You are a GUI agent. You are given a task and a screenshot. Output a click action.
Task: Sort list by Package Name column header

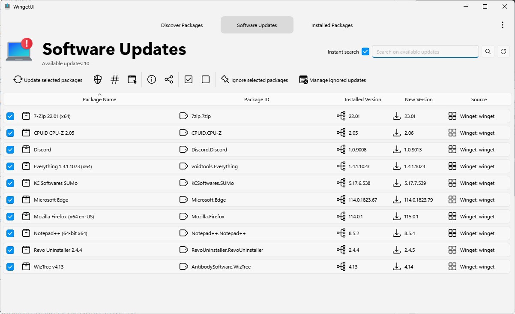point(99,100)
